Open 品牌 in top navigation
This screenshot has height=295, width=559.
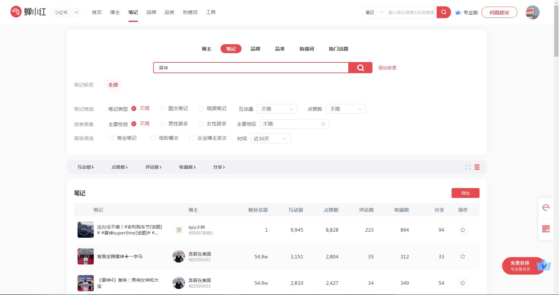pos(151,12)
